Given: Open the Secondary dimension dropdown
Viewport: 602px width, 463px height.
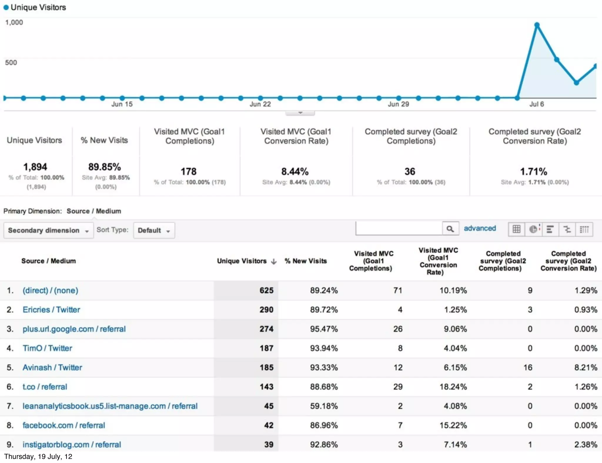Looking at the screenshot, I should pyautogui.click(x=49, y=230).
